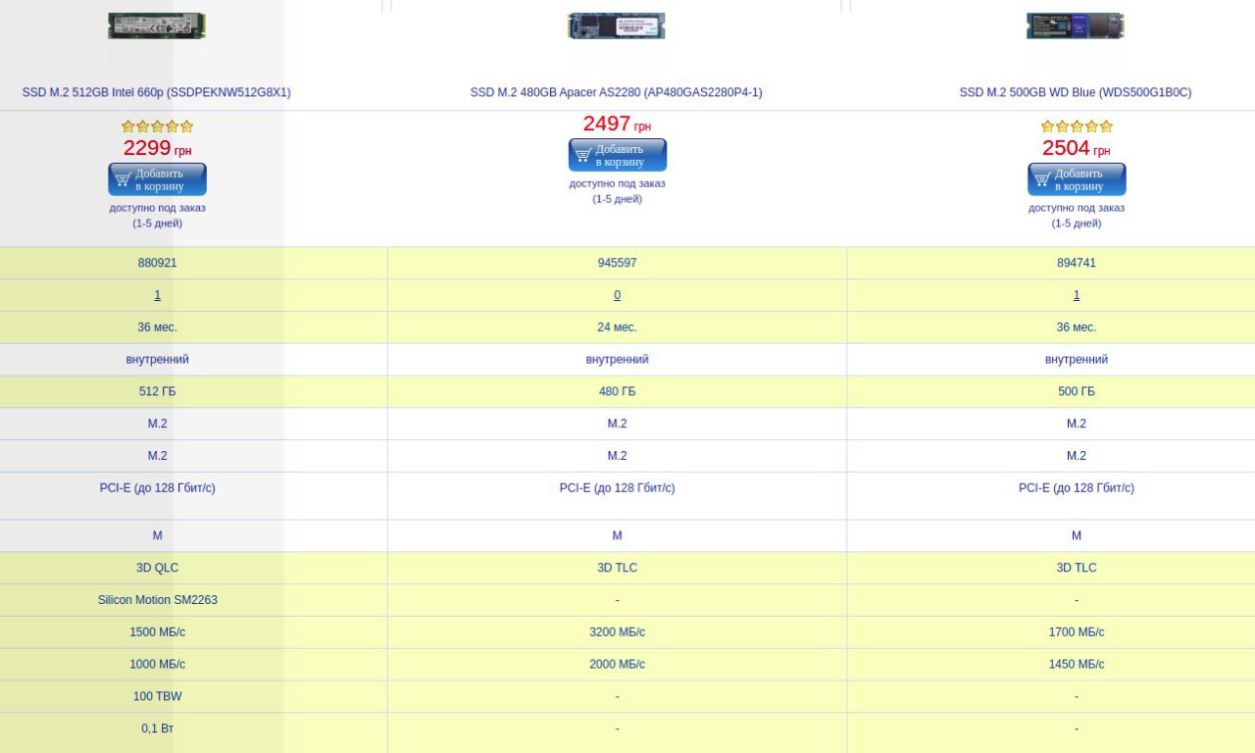Select the 480 ГБ capacity cell
Viewport: 1255px width, 753px height.
(x=617, y=391)
